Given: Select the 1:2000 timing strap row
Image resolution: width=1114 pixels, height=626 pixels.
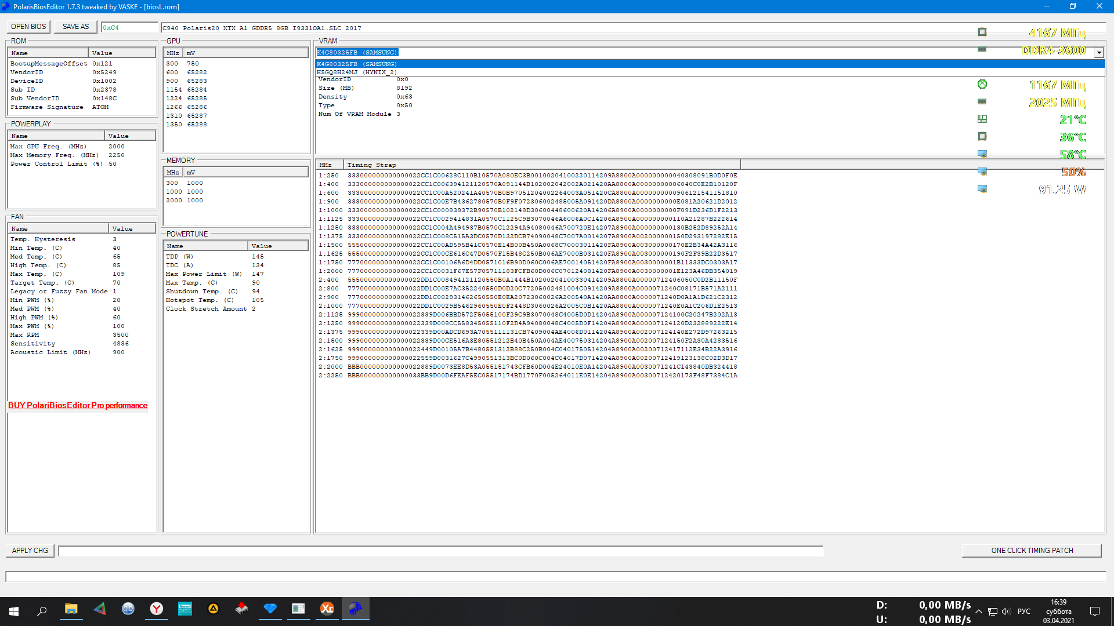Looking at the screenshot, I should tap(527, 271).
